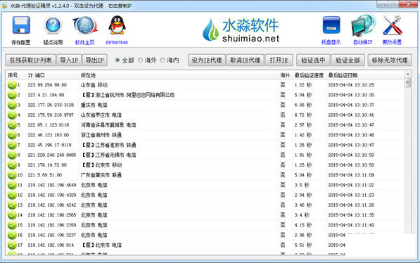This screenshot has height=263, width=420.
Task: Select proxy 222.85.1.123:8118
Action: tap(49, 125)
